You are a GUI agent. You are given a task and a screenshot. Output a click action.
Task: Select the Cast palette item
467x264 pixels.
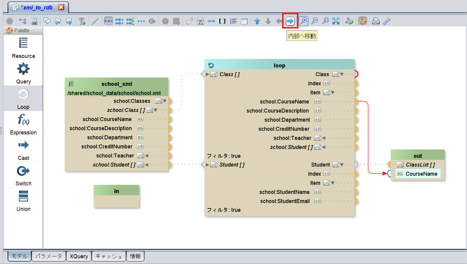click(23, 150)
